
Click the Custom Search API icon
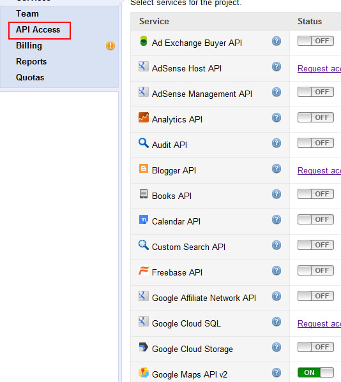click(144, 245)
